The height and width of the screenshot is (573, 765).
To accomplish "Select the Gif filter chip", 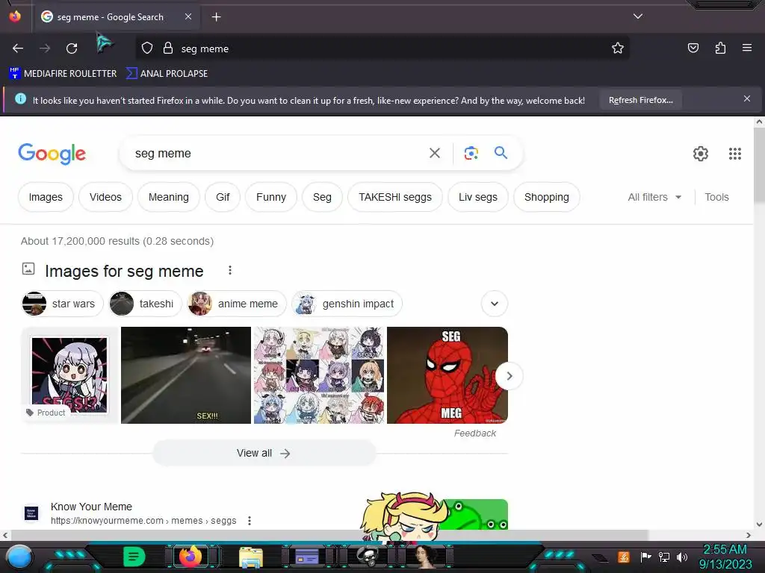I will pos(223,197).
